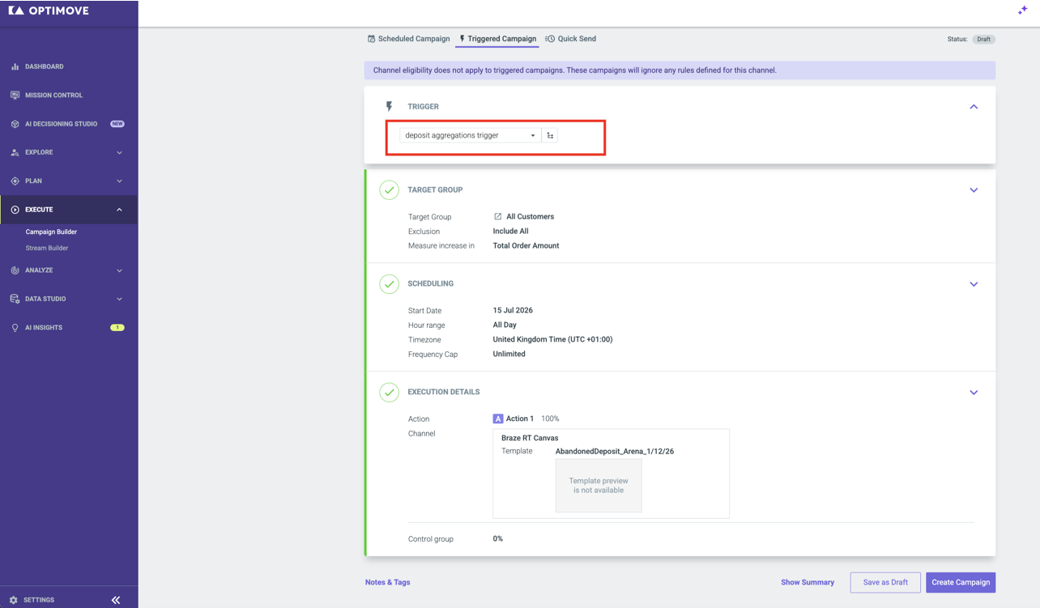
Task: Click the AbandonedDeposit_Arena_1/12/26 template name
Action: click(x=615, y=452)
